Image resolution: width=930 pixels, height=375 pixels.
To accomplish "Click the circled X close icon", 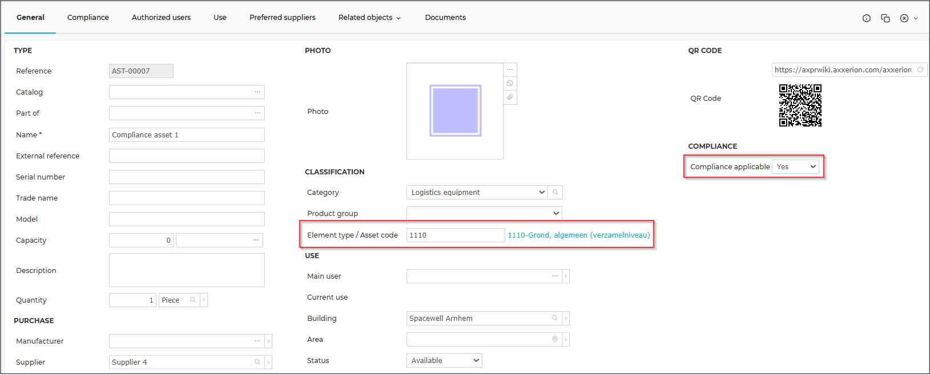I will tap(904, 18).
